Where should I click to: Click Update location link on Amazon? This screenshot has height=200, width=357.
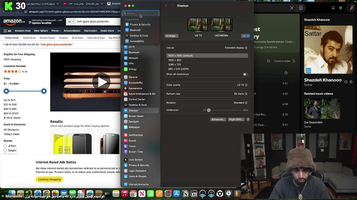point(42,23)
